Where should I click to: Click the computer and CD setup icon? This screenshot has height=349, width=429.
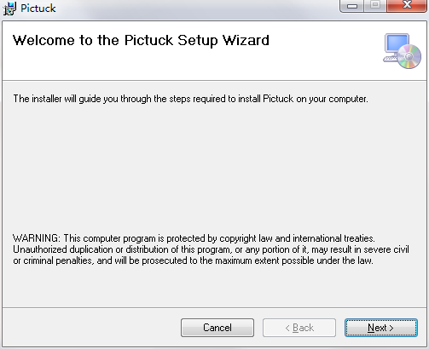coord(402,51)
